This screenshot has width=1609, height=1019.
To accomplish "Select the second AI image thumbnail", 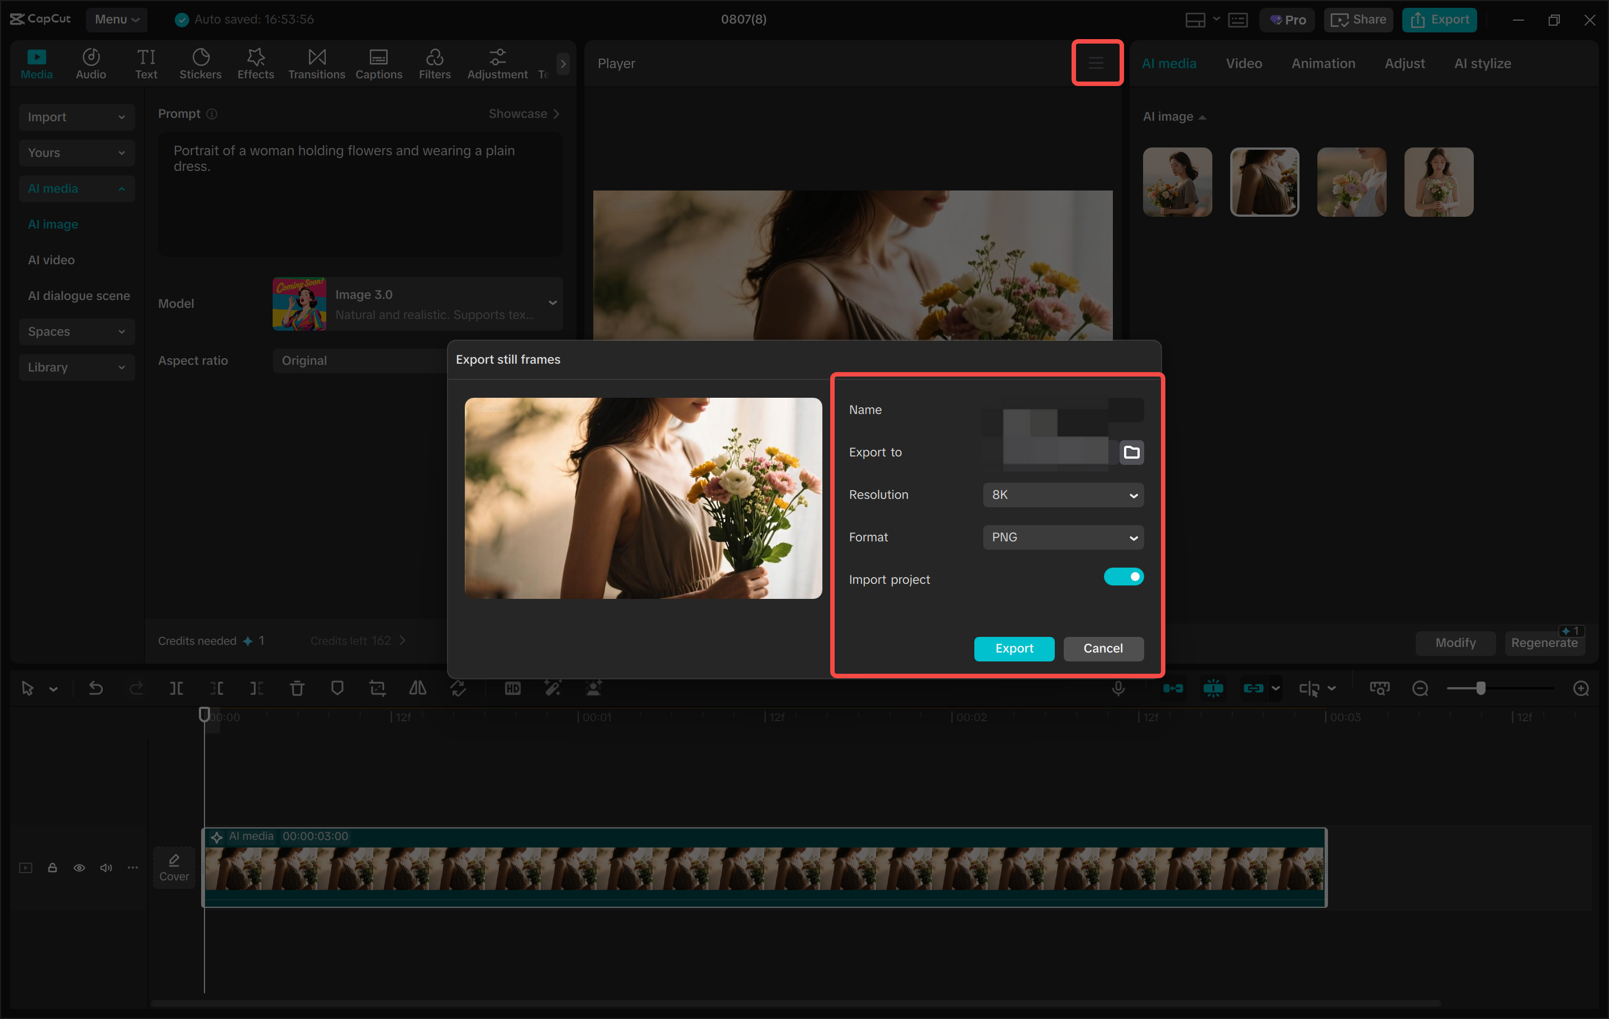I will pyautogui.click(x=1264, y=182).
